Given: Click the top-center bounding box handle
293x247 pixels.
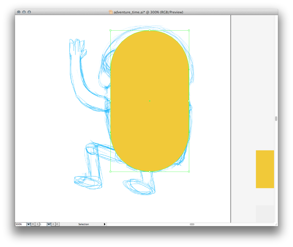Looking at the screenshot, I should (x=150, y=30).
